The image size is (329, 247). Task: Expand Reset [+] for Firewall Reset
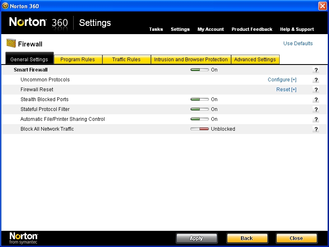pos(286,90)
